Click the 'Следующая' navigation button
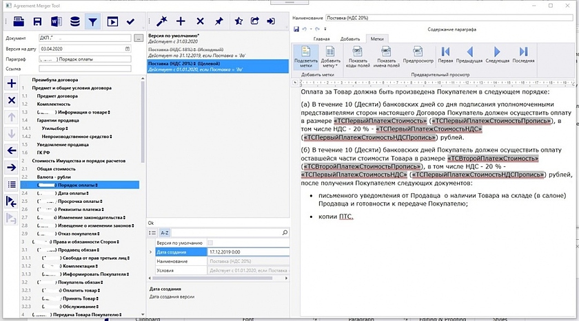The height and width of the screenshot is (321, 579). pos(496,54)
